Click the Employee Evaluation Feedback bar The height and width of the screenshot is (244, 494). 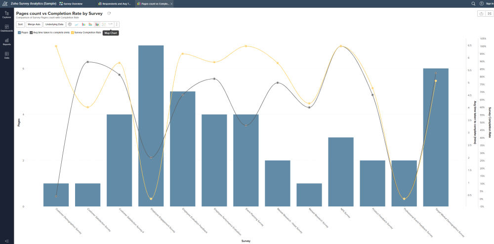tap(183, 149)
